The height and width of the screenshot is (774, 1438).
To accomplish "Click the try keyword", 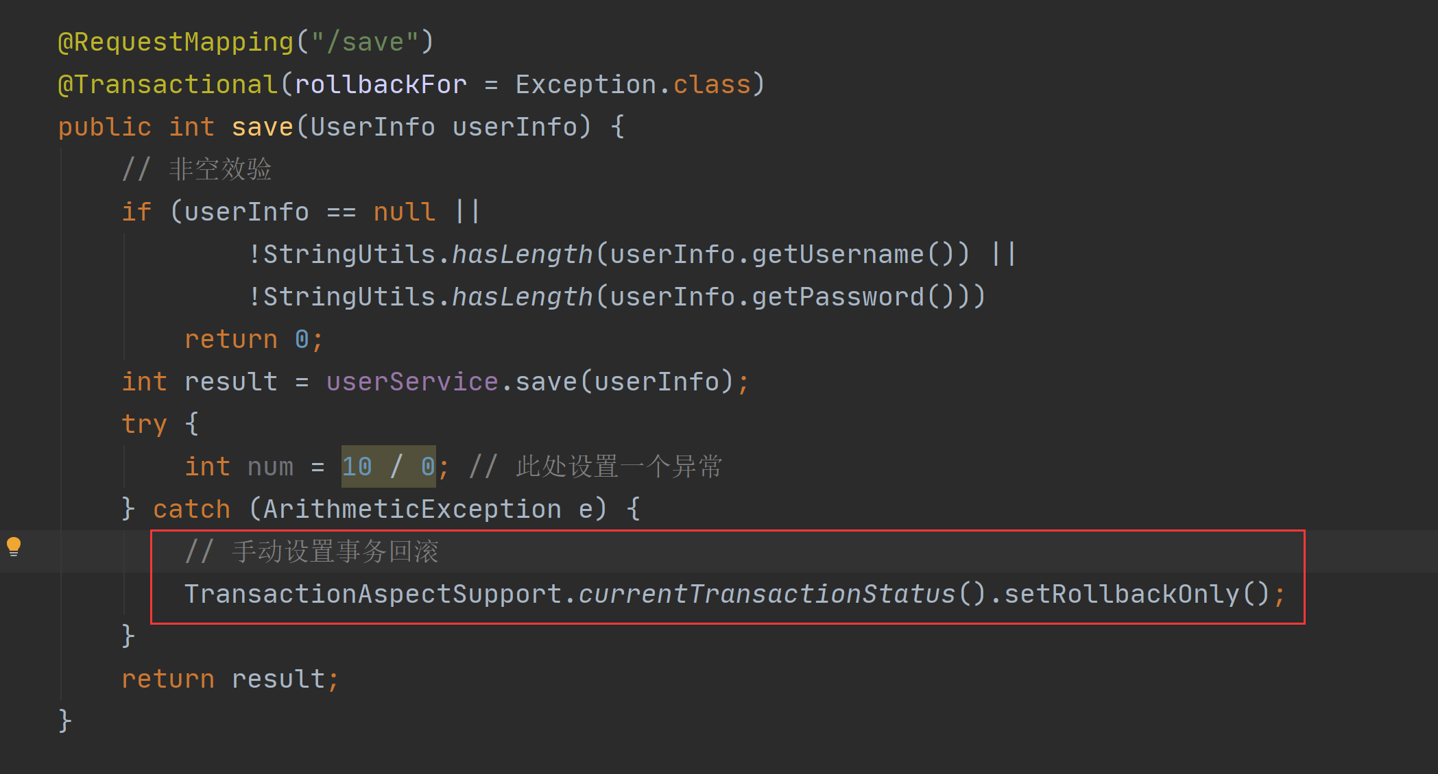I will 144,424.
